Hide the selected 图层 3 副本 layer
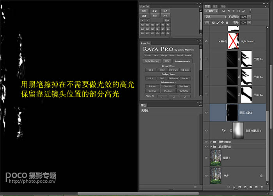This screenshot has width=273, height=196. (206, 113)
